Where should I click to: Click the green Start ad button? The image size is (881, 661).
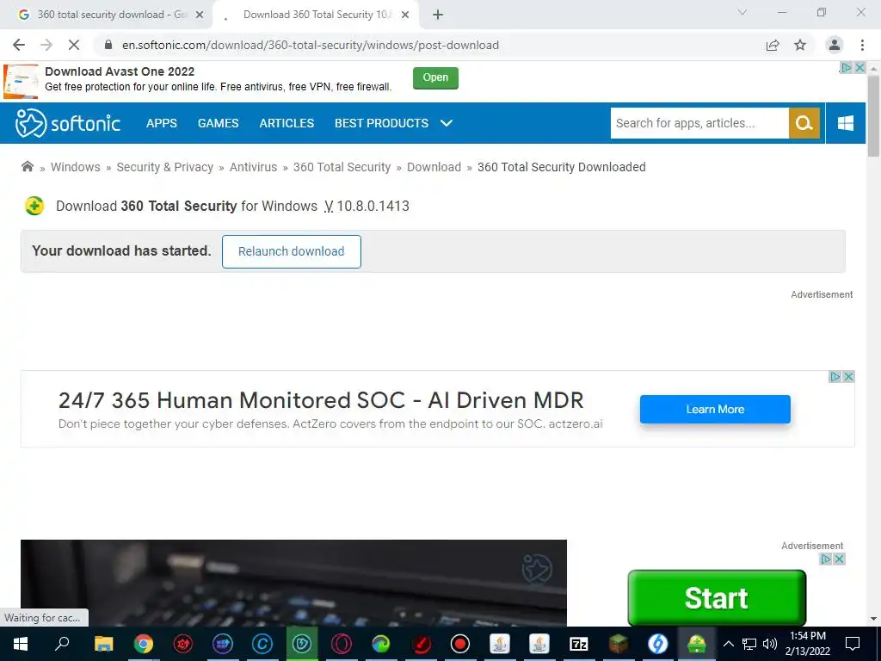717,597
